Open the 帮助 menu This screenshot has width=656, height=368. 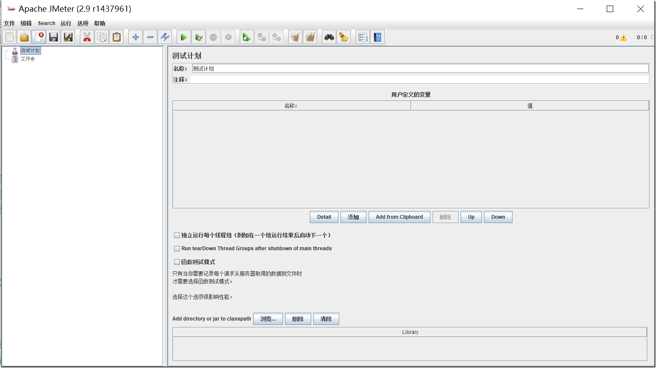99,23
